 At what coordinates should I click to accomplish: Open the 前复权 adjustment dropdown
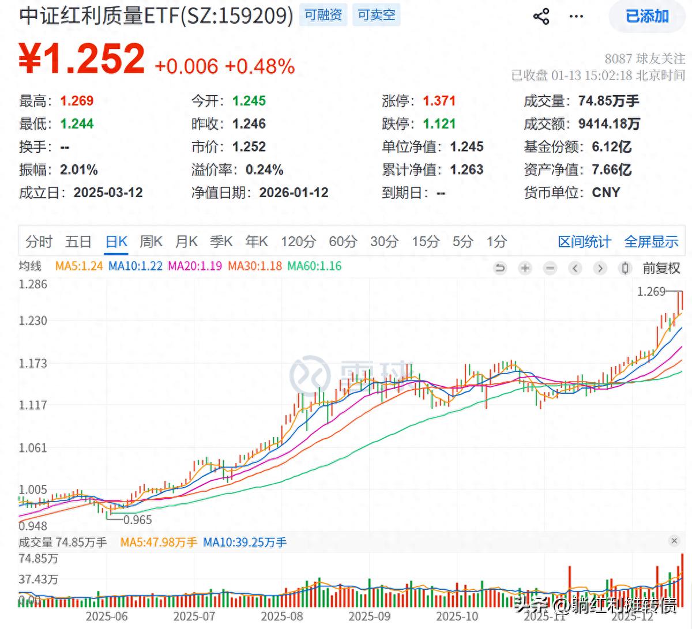pos(661,268)
